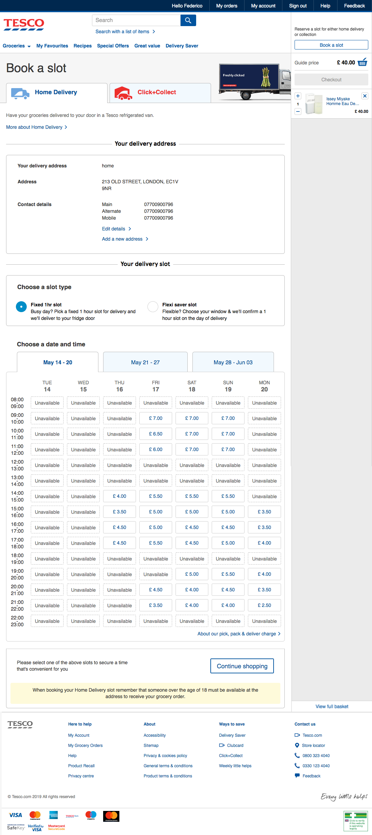372x835 pixels.
Task: Click the Home Delivery van icon
Action: point(20,93)
